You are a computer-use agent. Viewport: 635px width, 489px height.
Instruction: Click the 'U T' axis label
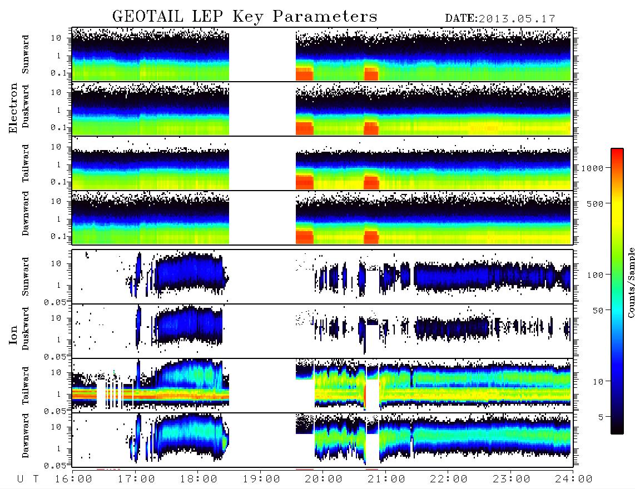click(28, 480)
